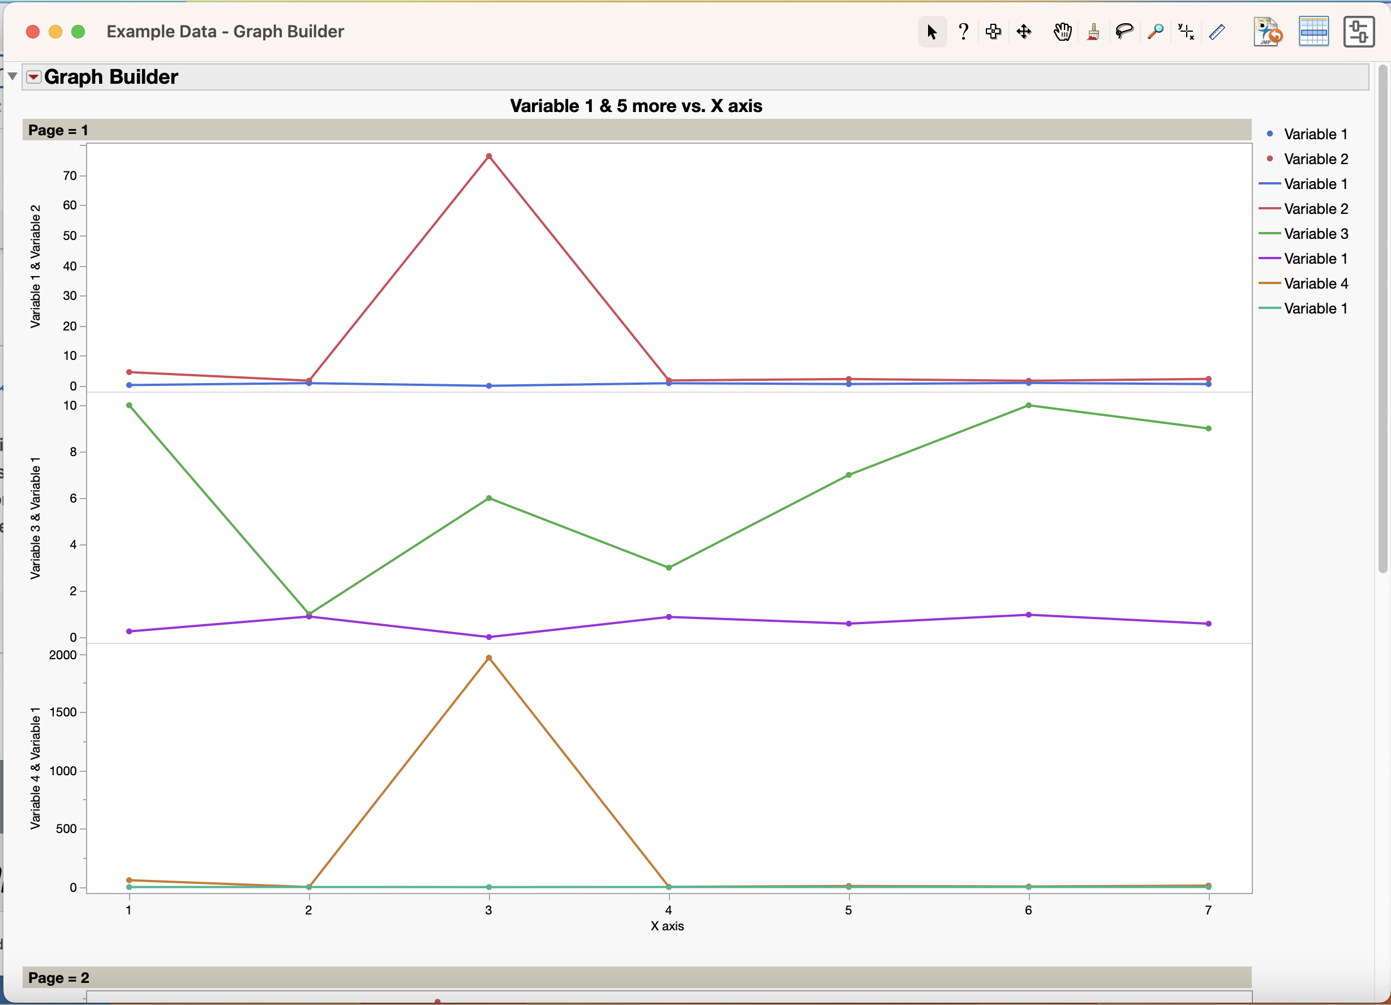Viewport: 1391px width, 1005px height.
Task: Collapse the Graph Builder outline triangle
Action: click(x=12, y=76)
